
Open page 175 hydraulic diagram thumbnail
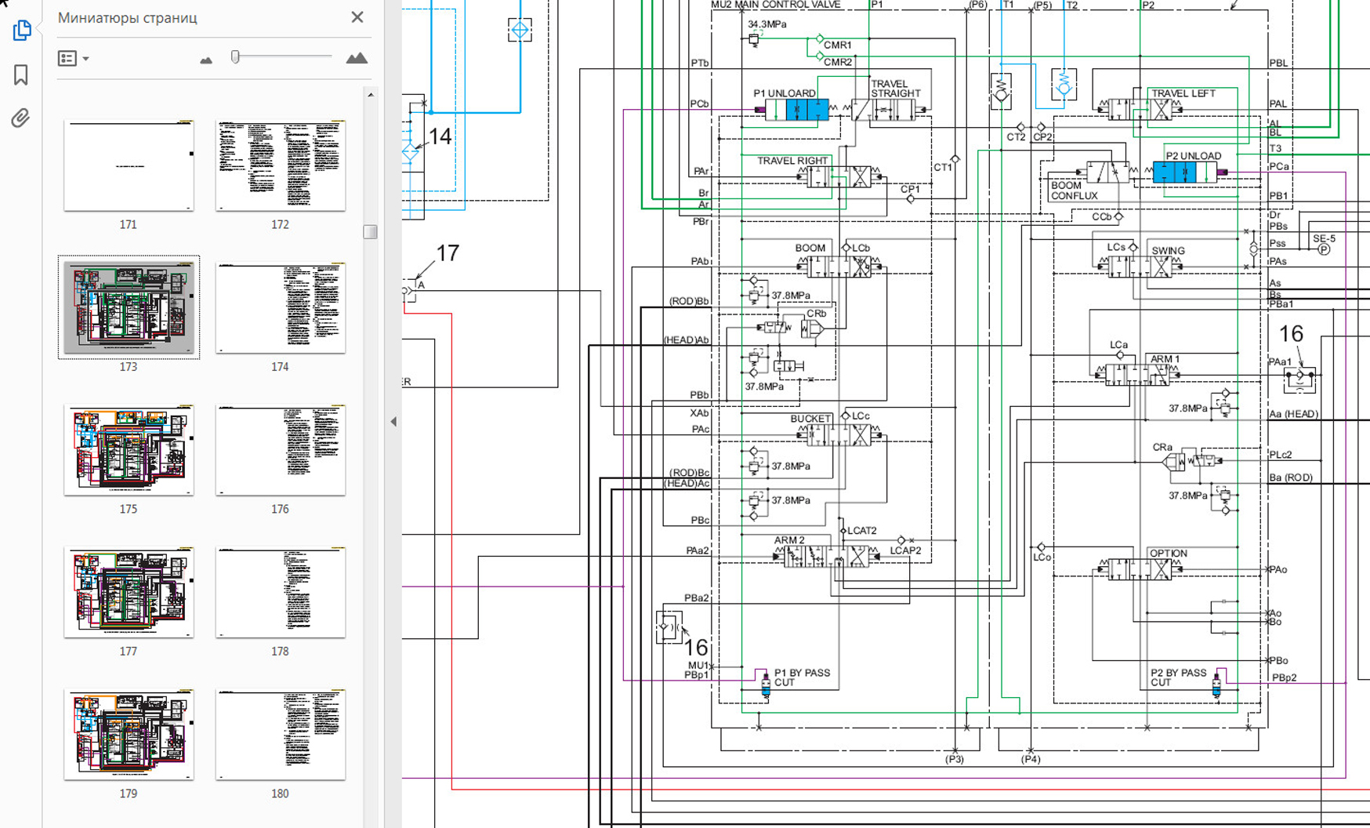pyautogui.click(x=129, y=450)
